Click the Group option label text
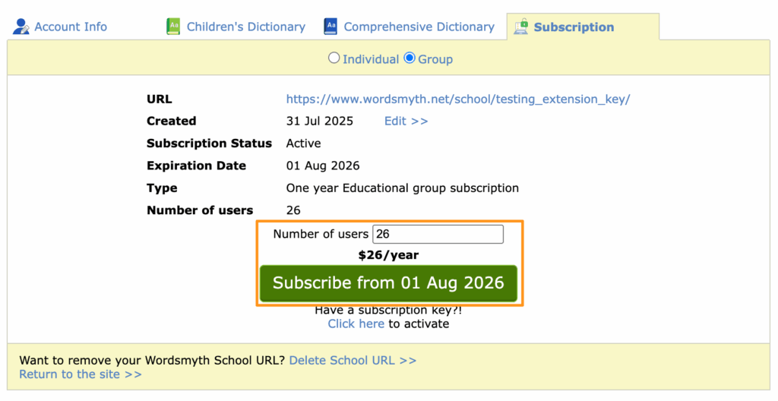The image size is (778, 401). click(435, 59)
